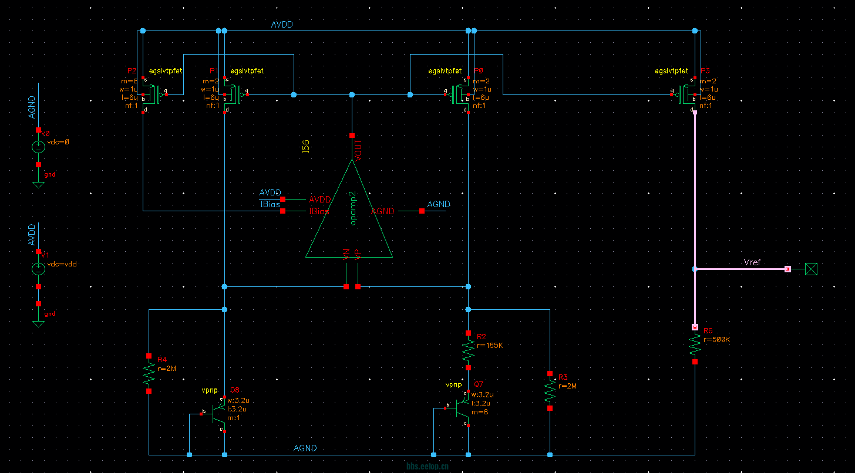Click the "r=2M" value of R3

[568, 386]
